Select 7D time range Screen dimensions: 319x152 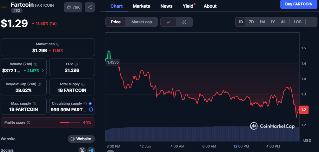(251, 22)
